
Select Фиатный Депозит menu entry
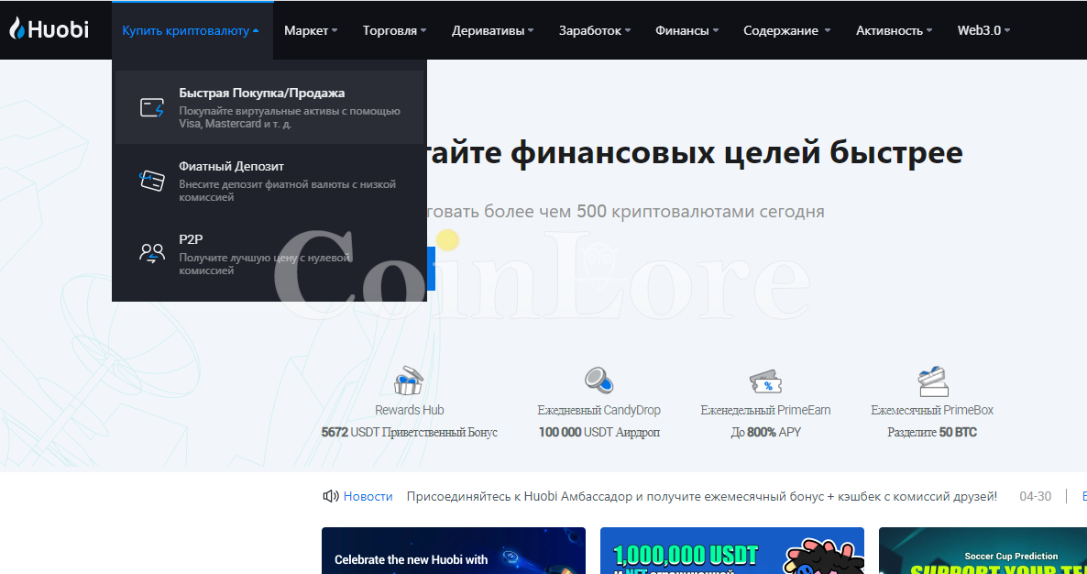click(269, 181)
